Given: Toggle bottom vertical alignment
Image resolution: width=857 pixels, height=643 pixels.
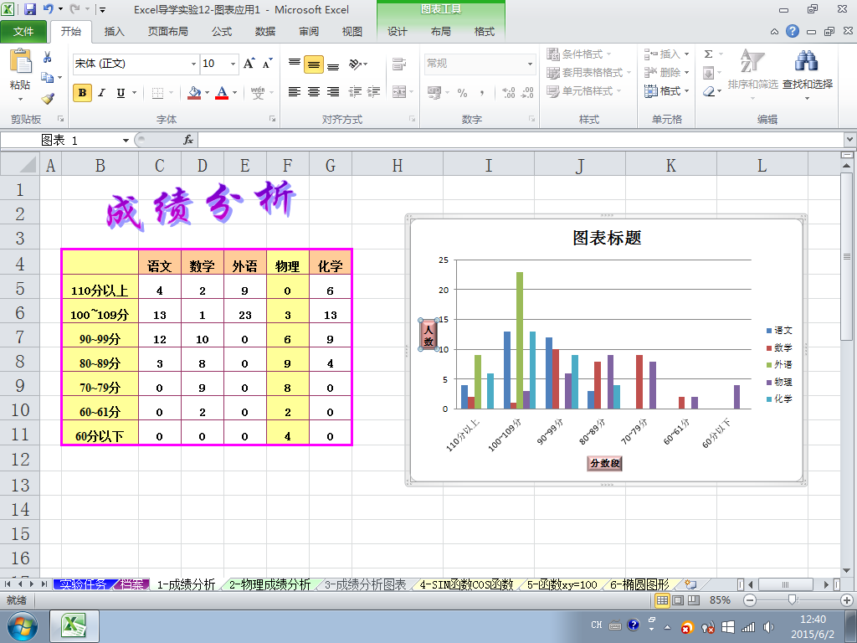Looking at the screenshot, I should pos(333,65).
